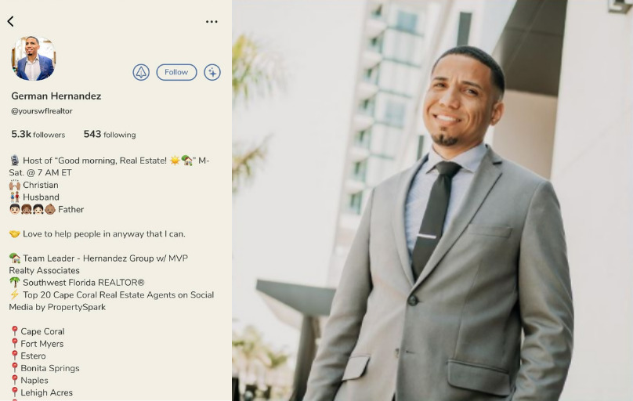Tap the microphone emoji before Host of
This screenshot has height=401, width=633.
tap(15, 160)
